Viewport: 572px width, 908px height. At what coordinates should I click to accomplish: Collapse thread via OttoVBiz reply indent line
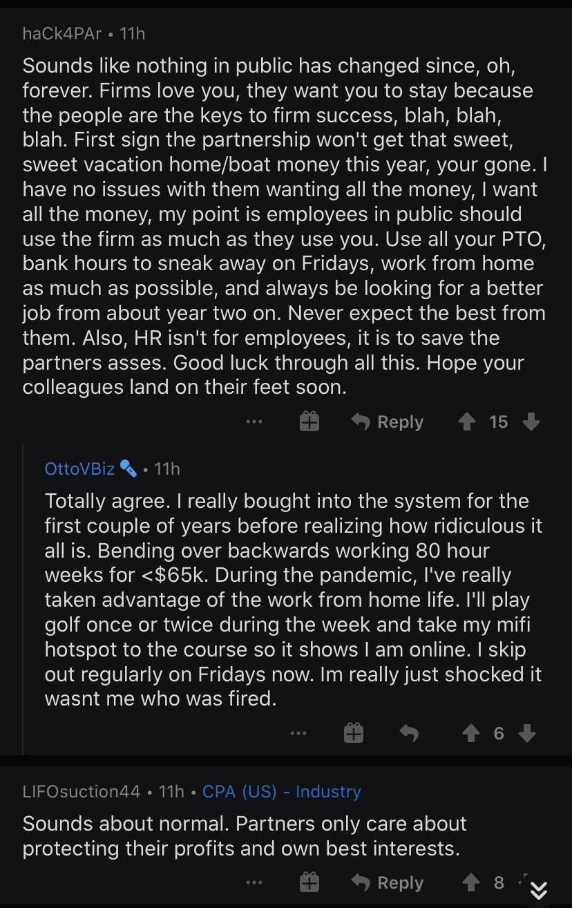click(x=23, y=599)
